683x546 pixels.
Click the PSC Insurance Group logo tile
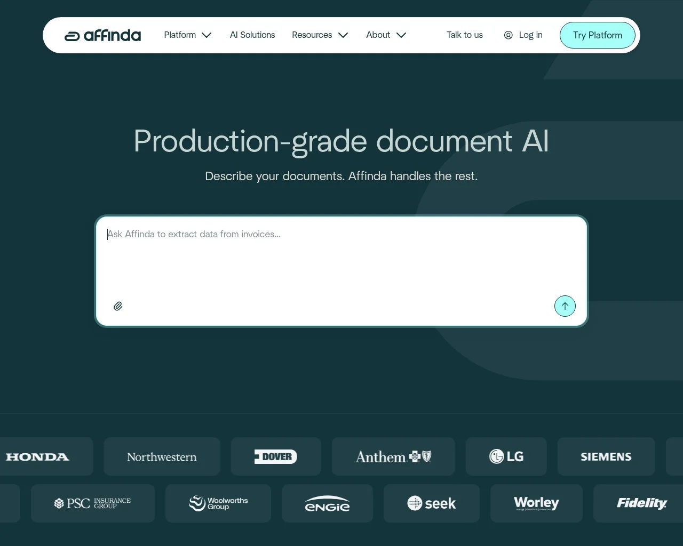(x=93, y=503)
